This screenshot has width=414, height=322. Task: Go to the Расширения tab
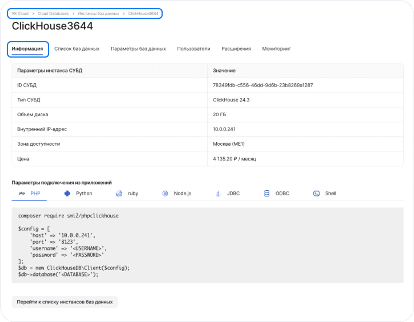click(x=236, y=49)
